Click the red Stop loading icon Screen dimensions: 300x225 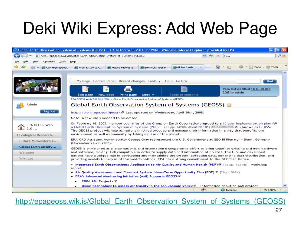218,56
